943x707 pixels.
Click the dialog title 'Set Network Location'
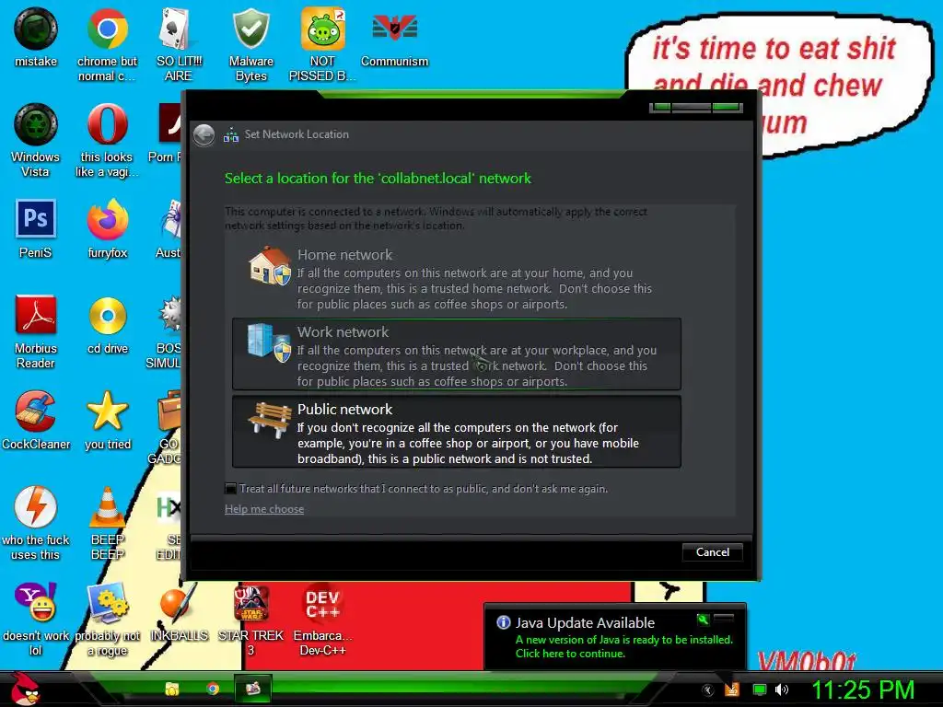(297, 134)
